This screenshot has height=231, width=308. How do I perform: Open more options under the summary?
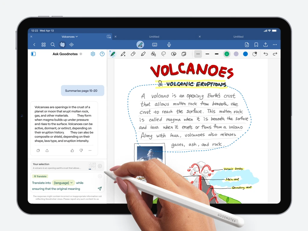90,150
